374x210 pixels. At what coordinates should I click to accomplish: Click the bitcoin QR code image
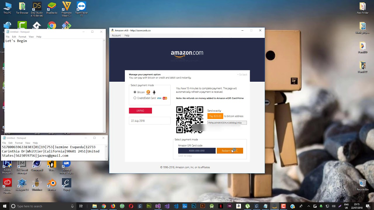pos(190,120)
